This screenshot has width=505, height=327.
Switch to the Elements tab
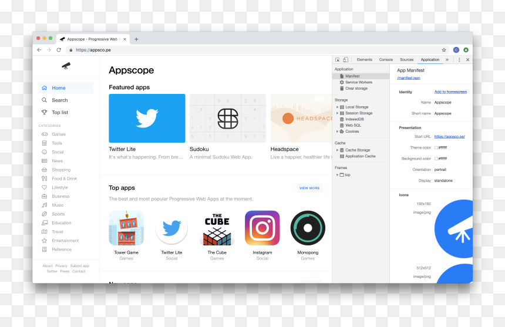(x=364, y=60)
